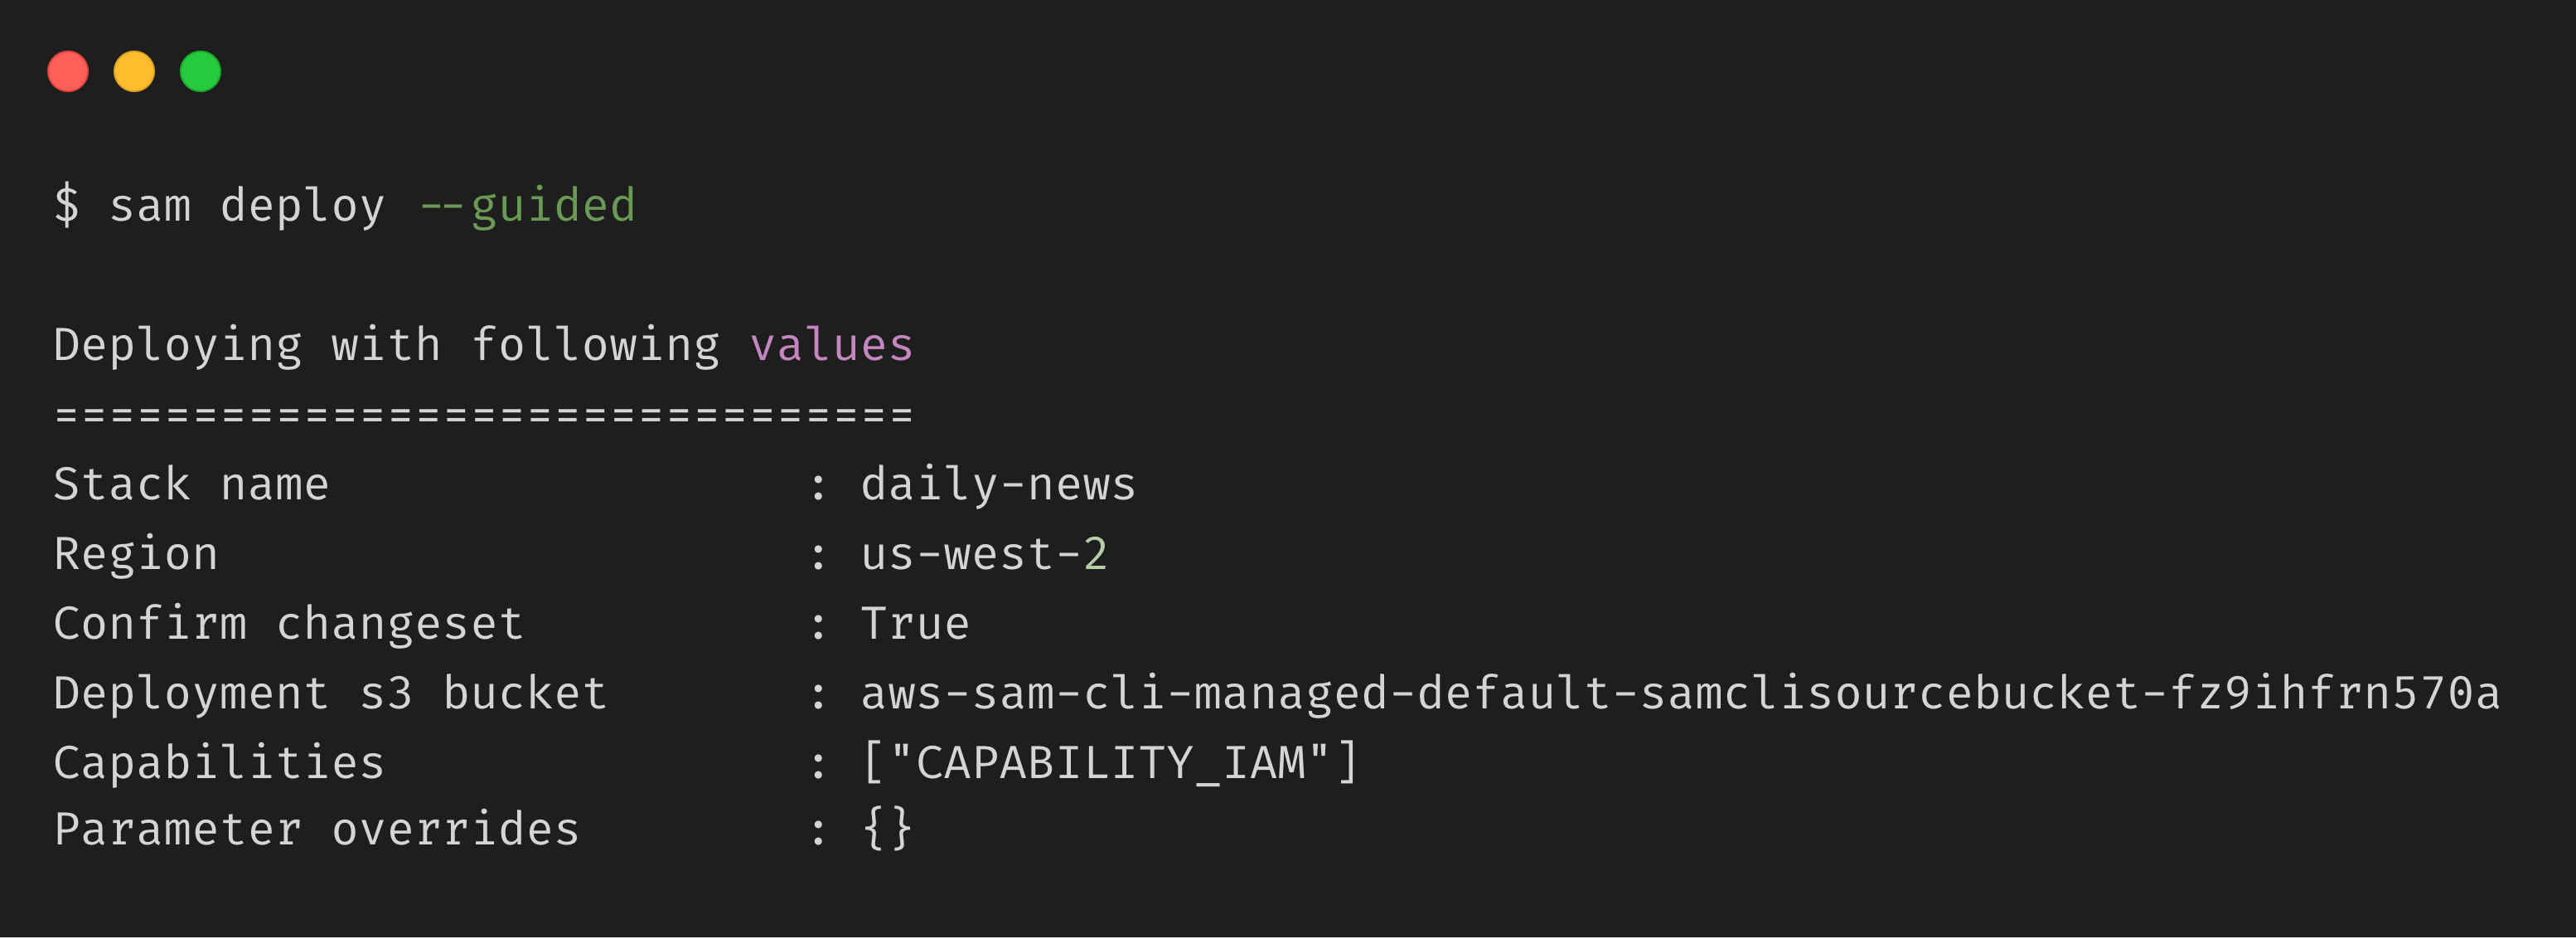Screen dimensions: 2576x939
Task: Click the purple "values" word
Action: pyautogui.click(x=831, y=345)
